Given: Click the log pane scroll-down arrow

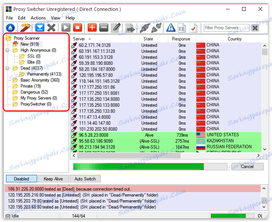Looking at the screenshot, I should (264, 207).
